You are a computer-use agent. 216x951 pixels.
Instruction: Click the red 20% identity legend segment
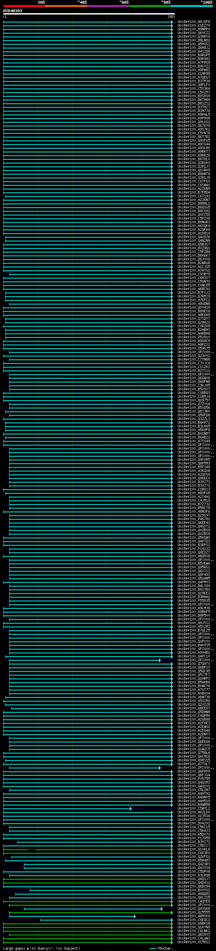(x=24, y=6)
